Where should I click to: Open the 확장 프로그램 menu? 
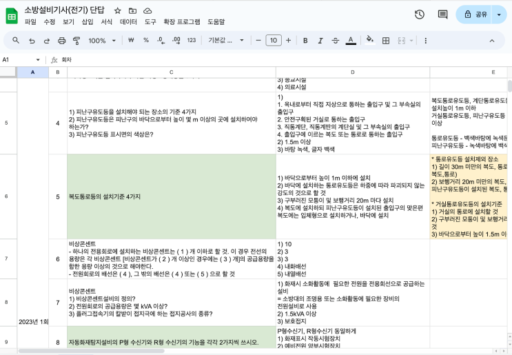(x=182, y=22)
